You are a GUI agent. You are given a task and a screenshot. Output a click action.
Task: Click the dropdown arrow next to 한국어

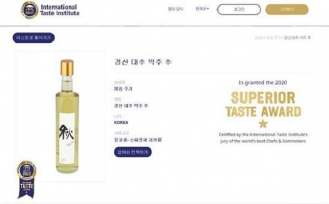(x=208, y=9)
